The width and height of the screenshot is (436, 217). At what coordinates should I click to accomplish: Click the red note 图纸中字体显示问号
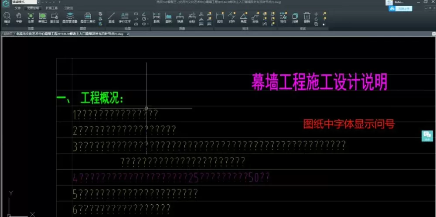349,124
